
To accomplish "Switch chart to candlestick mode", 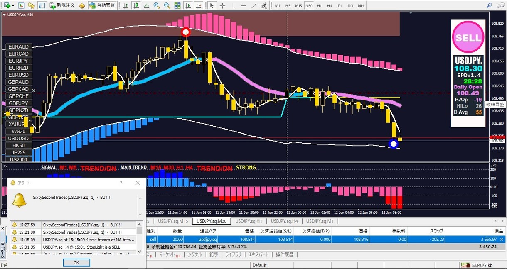I will [136, 6].
